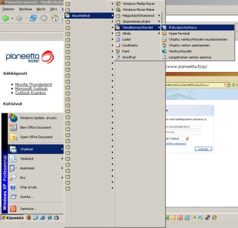Expand Tietoliikenneyhteydet submenu arrow
238x228 pixels.
pyautogui.click(x=159, y=28)
